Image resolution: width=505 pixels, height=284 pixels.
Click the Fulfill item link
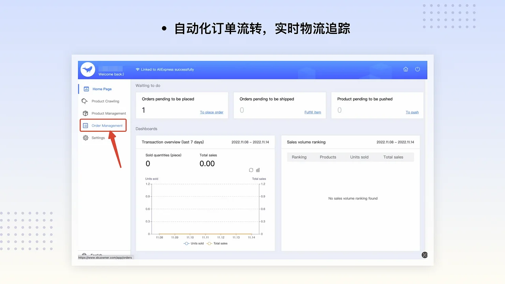click(x=312, y=112)
